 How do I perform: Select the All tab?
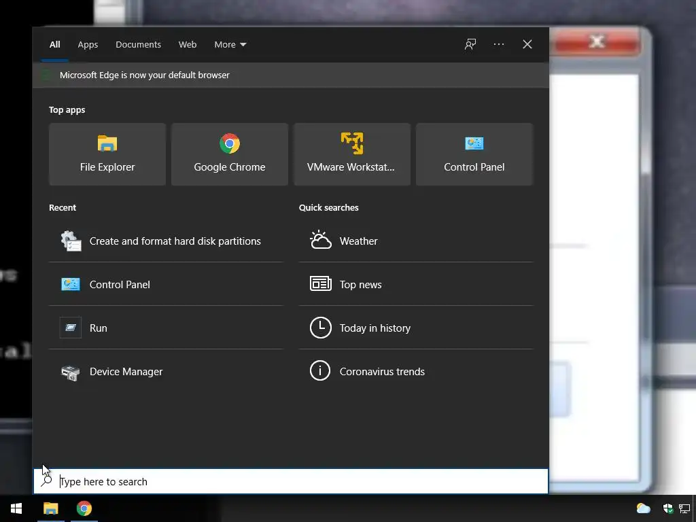(x=54, y=44)
